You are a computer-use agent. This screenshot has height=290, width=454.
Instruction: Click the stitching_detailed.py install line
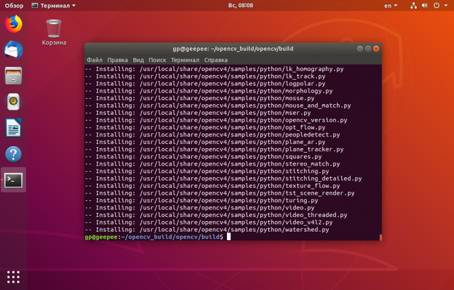(223, 178)
